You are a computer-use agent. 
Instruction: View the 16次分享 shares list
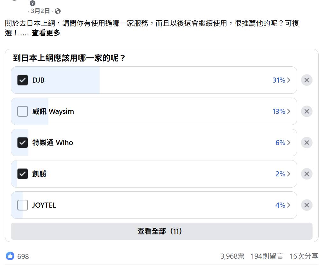304,256
